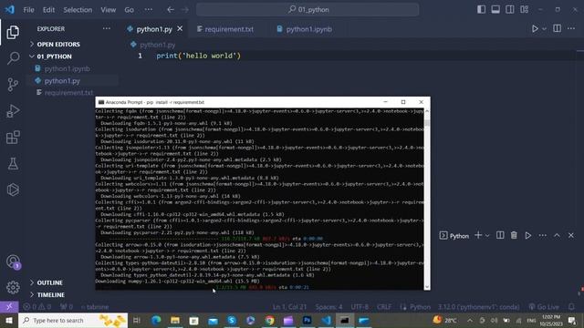
Task: Toggle Primary Side Bar visibility
Action: click(481, 10)
